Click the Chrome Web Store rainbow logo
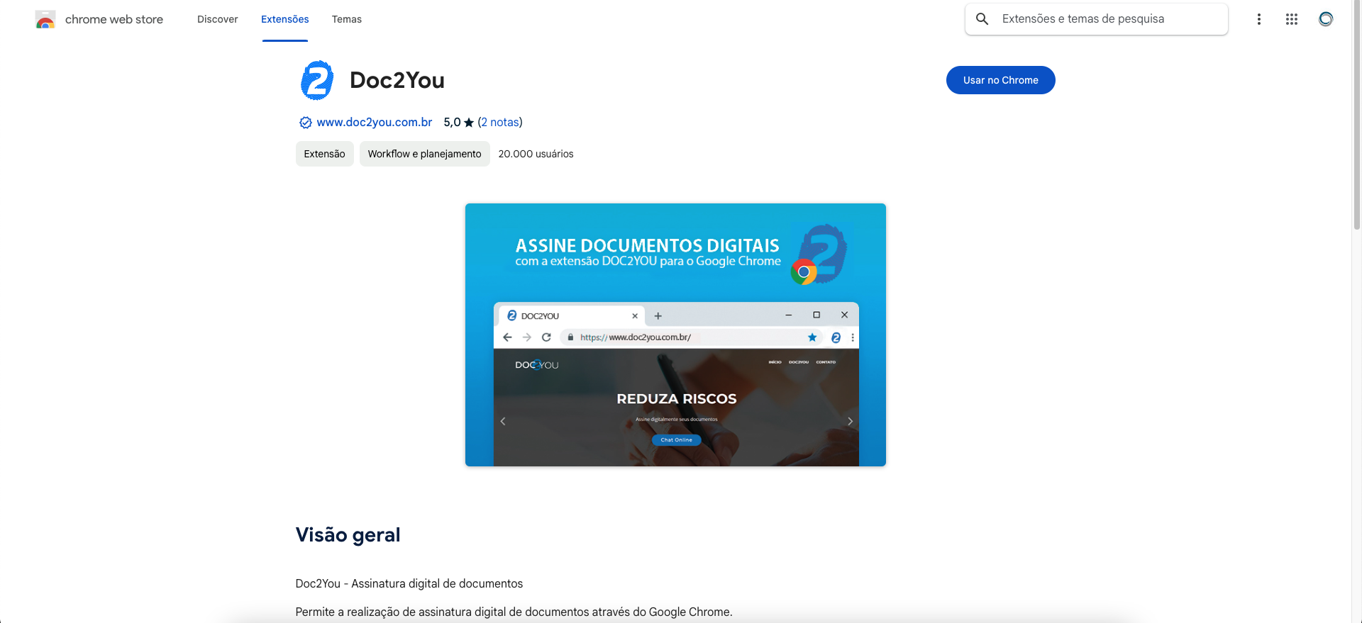 click(x=45, y=20)
